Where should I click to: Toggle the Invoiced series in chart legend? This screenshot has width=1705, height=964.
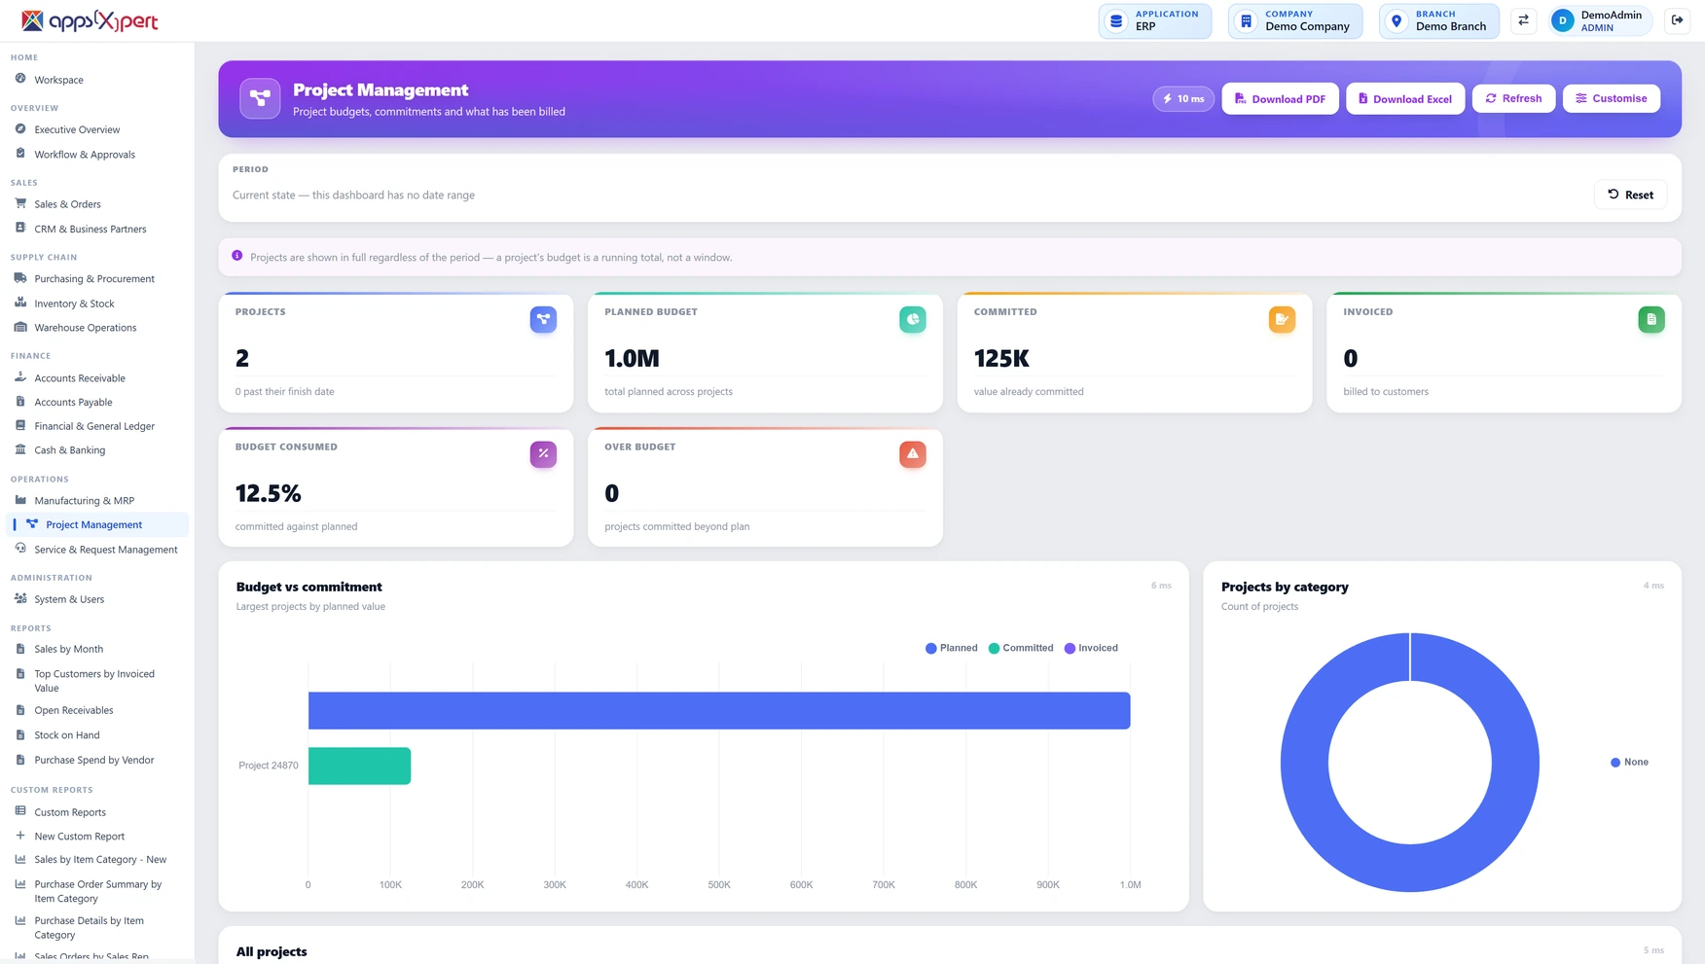[1091, 648]
